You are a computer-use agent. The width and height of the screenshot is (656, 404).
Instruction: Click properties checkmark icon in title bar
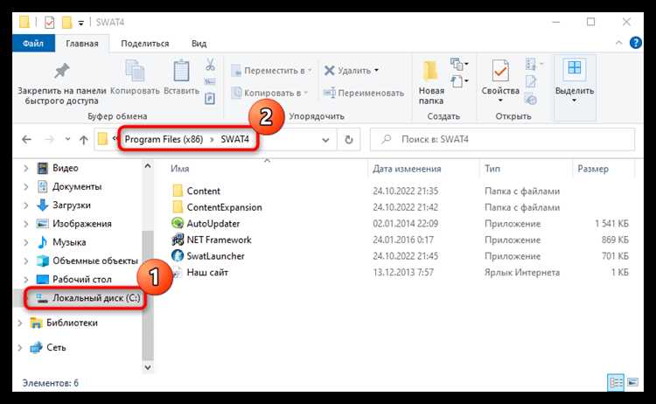click(x=49, y=22)
